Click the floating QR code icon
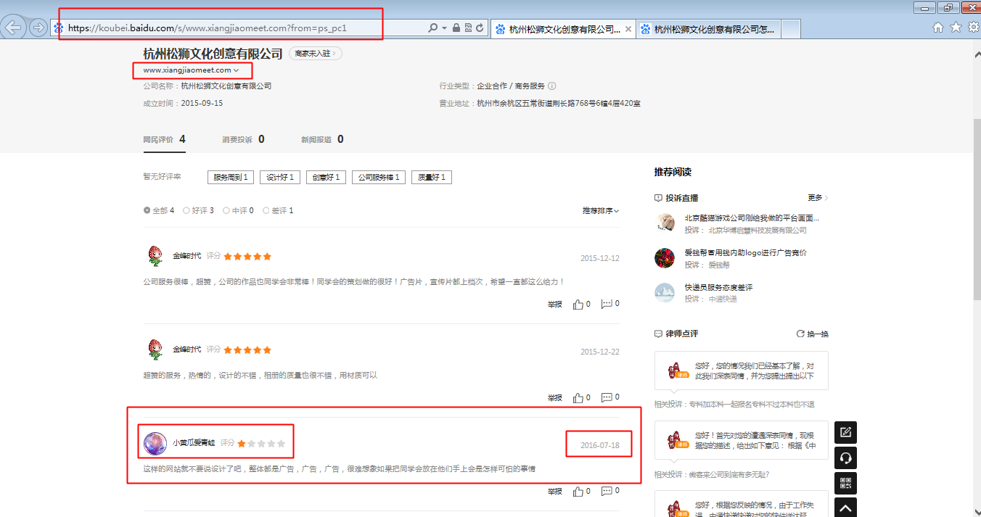The height and width of the screenshot is (517, 981). 845,484
